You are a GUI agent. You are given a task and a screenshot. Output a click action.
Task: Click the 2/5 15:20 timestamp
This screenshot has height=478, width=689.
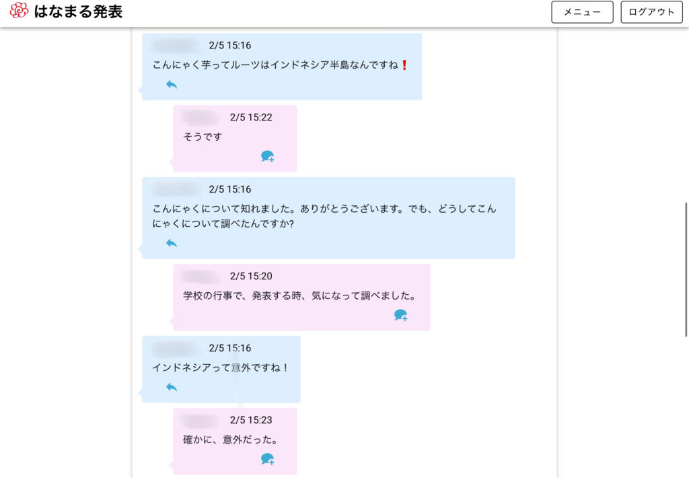pyautogui.click(x=251, y=276)
